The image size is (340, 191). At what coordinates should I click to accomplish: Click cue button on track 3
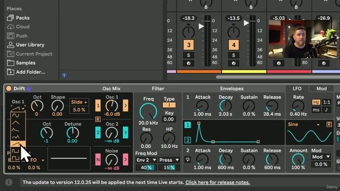[x=189, y=63]
